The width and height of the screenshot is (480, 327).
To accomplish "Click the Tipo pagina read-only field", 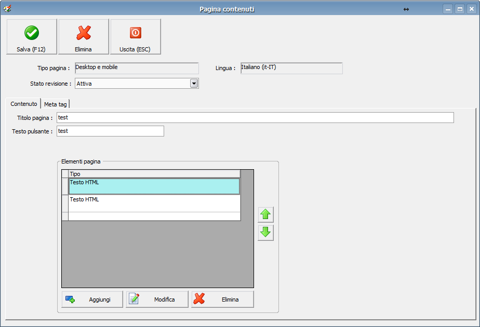I will (137, 68).
